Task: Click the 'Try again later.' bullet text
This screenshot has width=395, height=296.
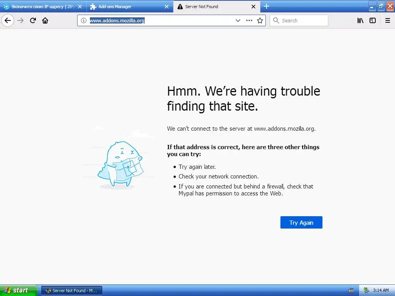Action: pyautogui.click(x=197, y=167)
